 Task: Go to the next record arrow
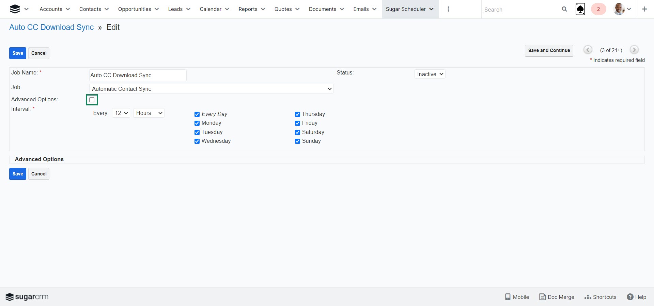point(634,50)
